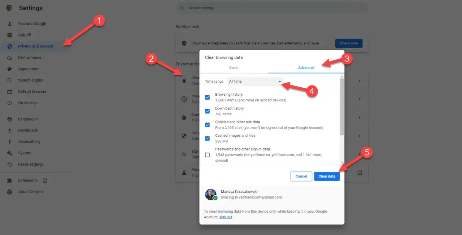
Task: Click the About Chrome icon
Action: click(10, 192)
